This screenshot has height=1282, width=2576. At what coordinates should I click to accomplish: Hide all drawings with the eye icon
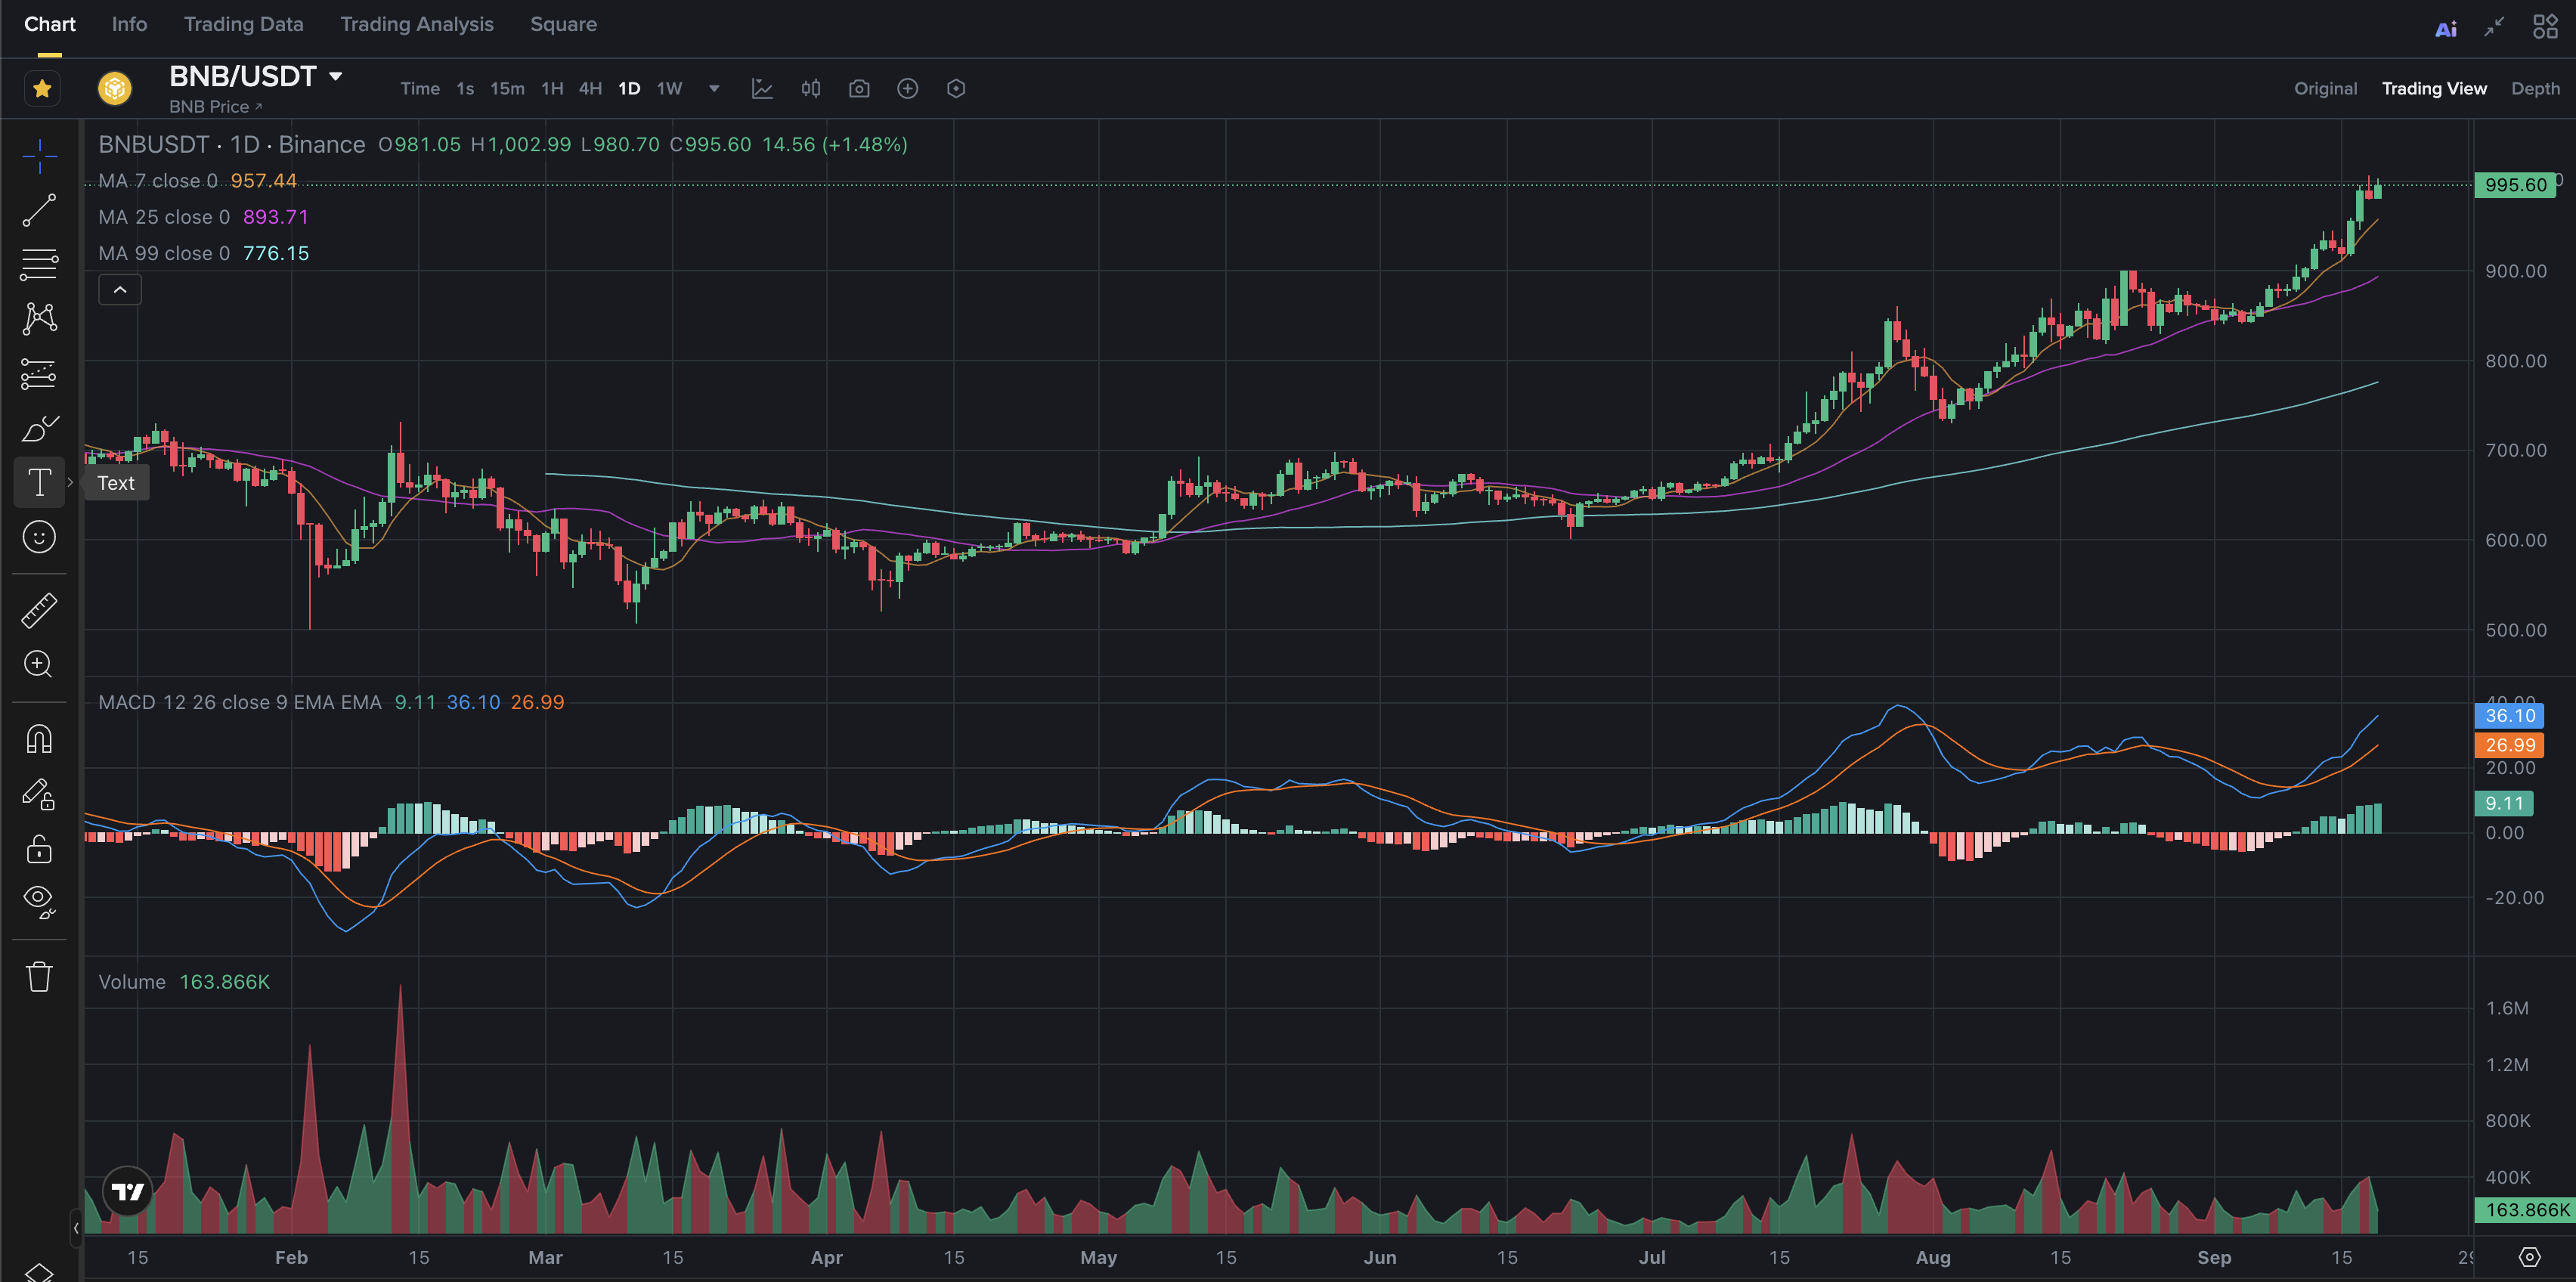[x=39, y=902]
